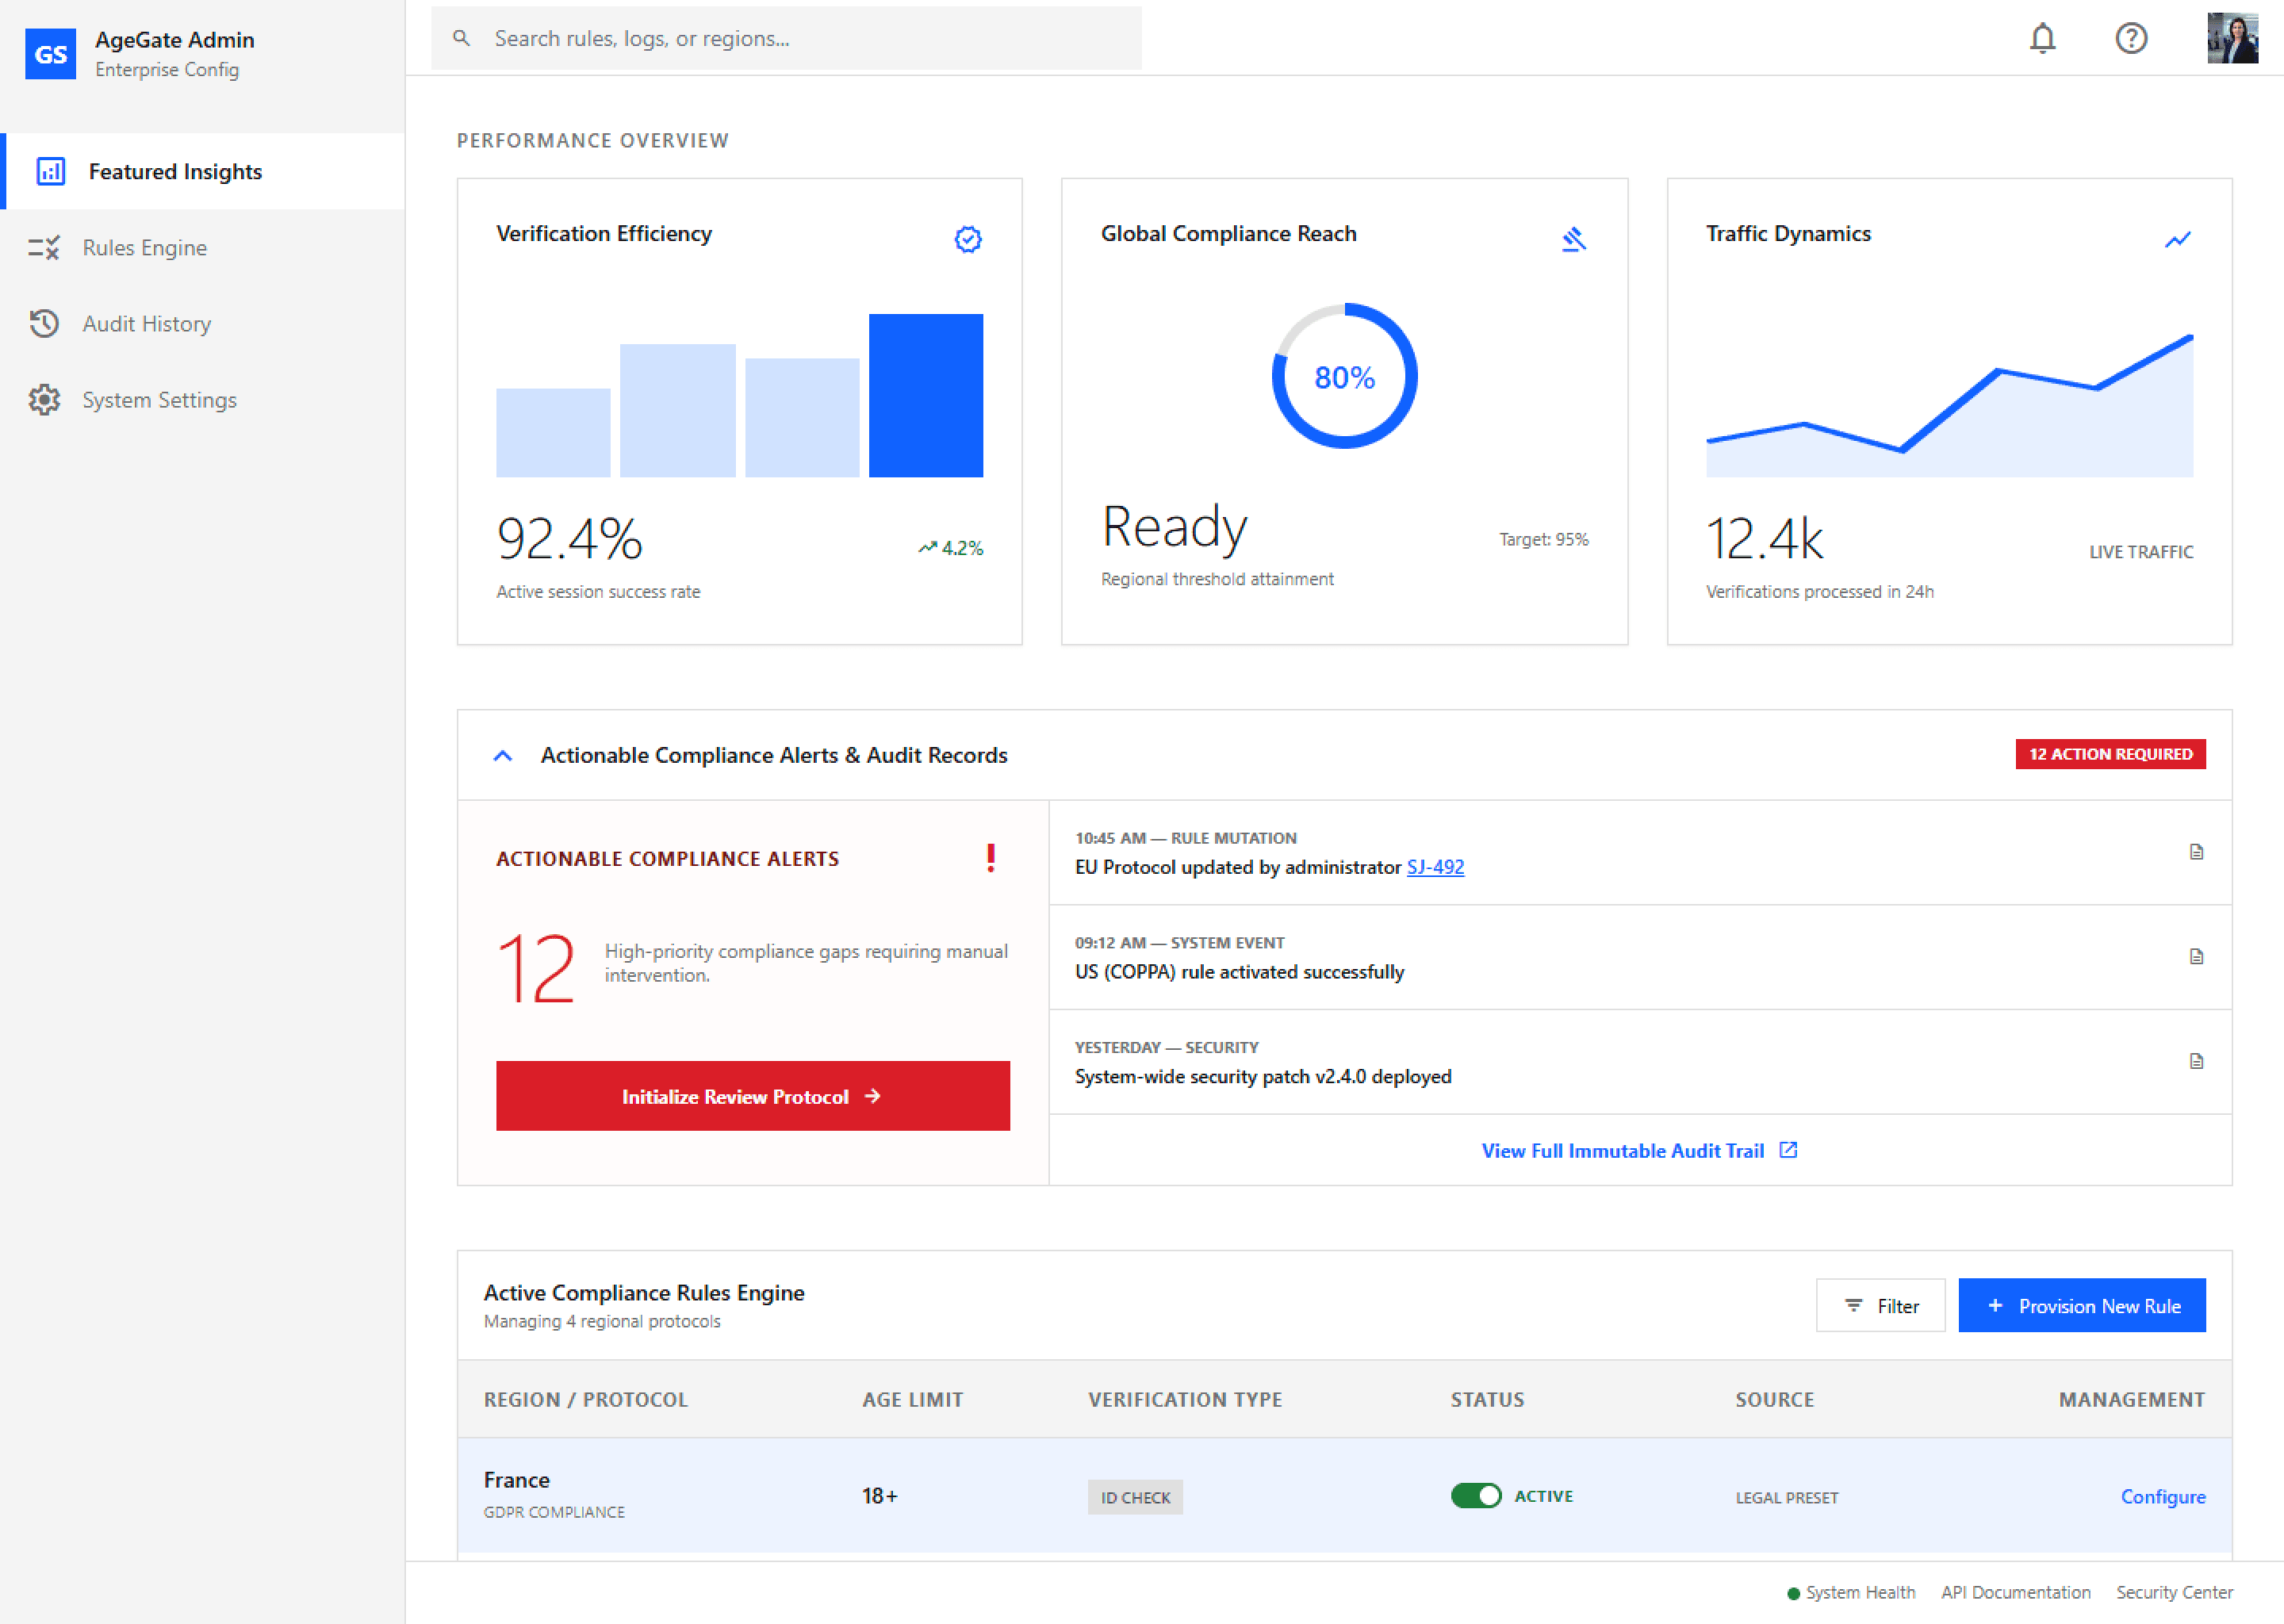Click the 12 ACTION REQUIRED badge

point(2110,754)
